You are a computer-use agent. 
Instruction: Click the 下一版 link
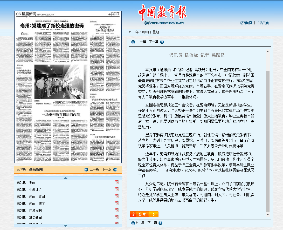pos(107,169)
